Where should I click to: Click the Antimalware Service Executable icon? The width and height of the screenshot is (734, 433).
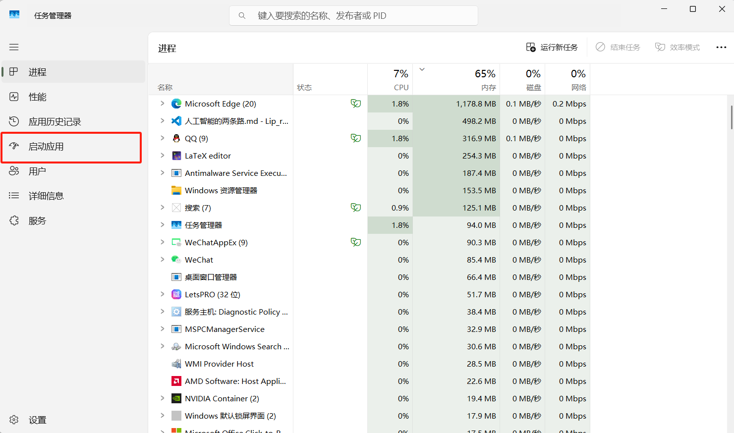[x=176, y=173]
